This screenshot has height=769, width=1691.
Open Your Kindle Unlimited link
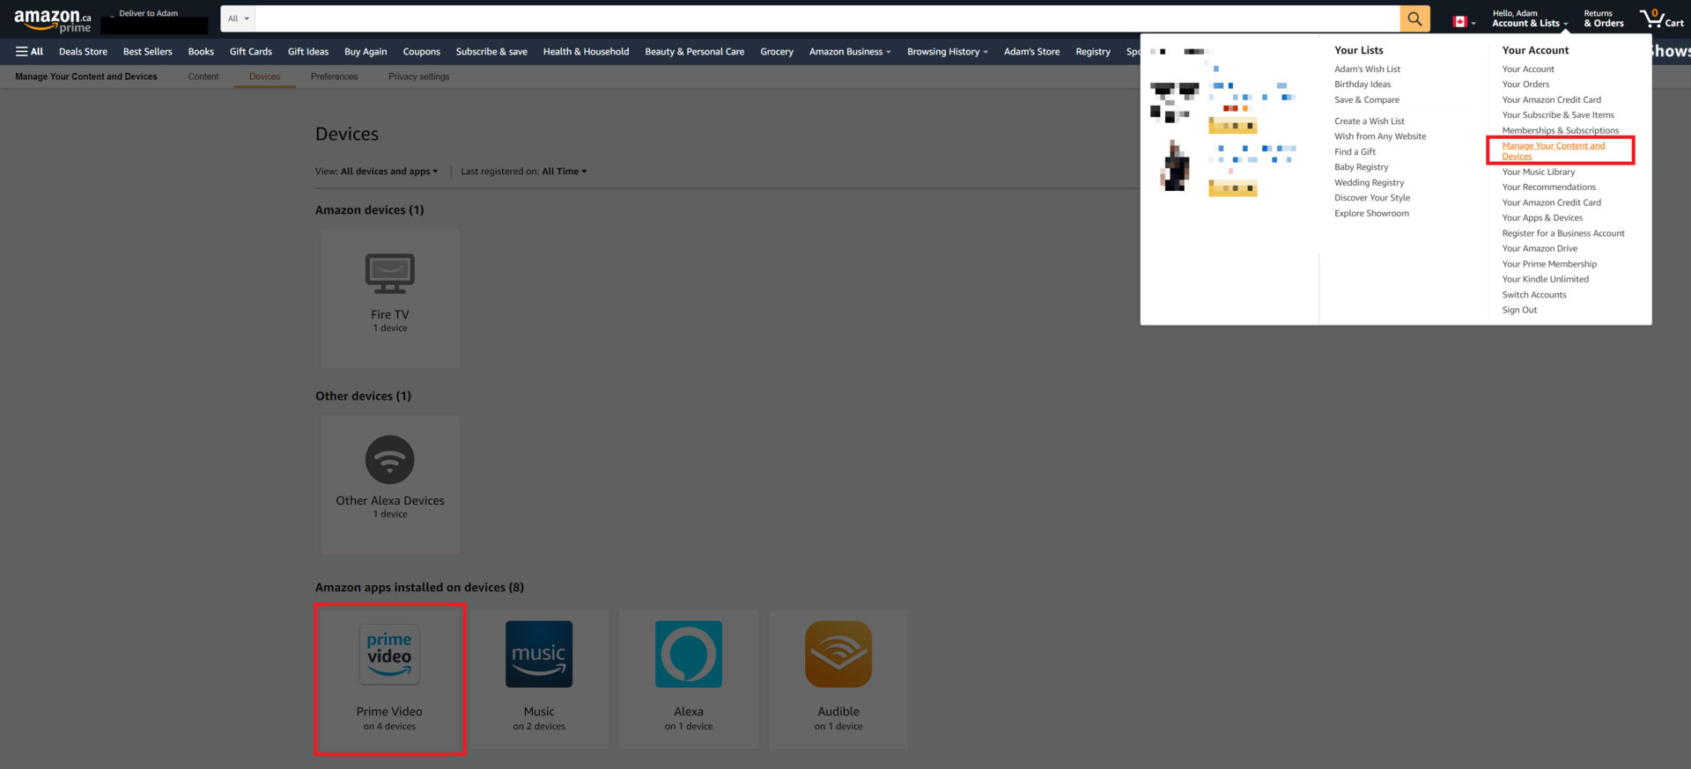point(1546,280)
